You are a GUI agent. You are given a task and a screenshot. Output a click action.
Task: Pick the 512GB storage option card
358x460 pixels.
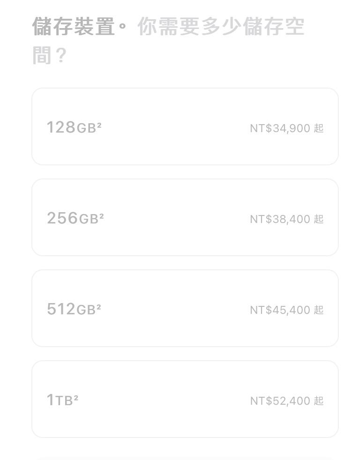[x=185, y=308]
